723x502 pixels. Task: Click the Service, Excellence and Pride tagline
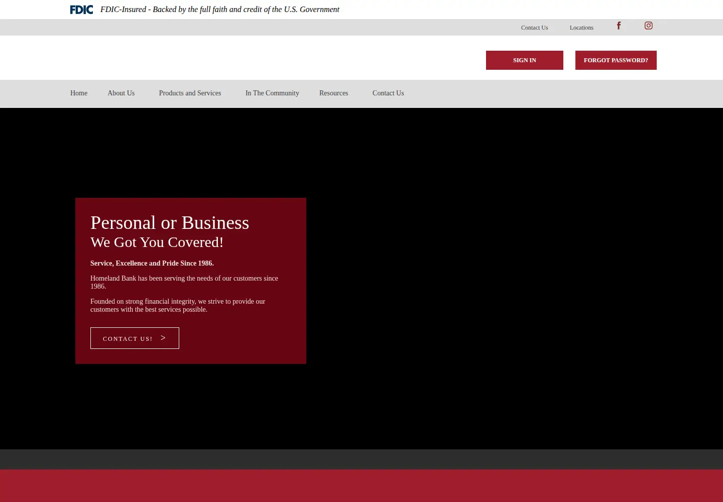(x=152, y=264)
